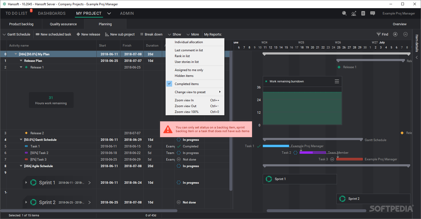This screenshot has height=219, width=421.
Task: Click Sprint 2 circular icon in the table
Action: [33, 202]
